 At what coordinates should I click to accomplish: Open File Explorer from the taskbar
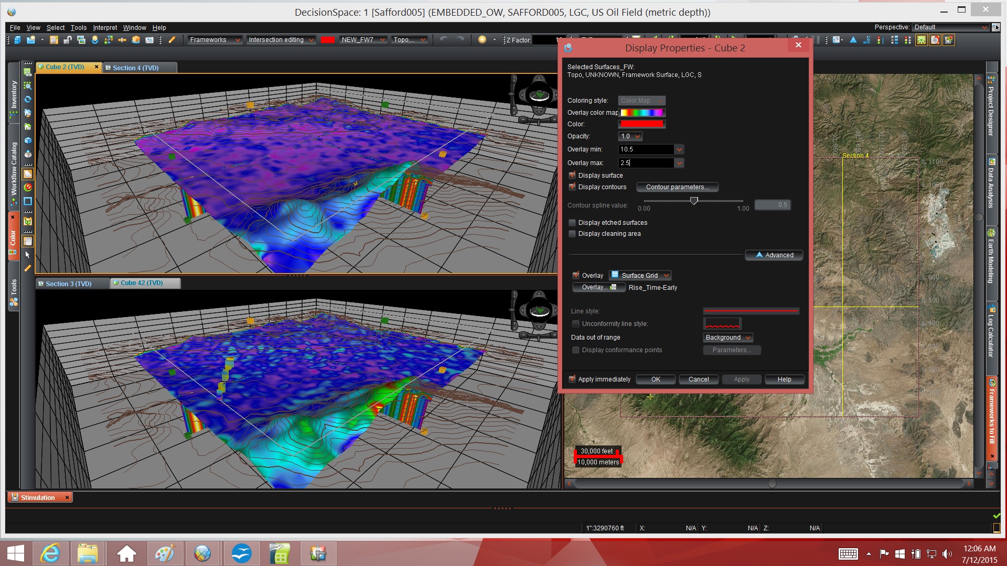point(88,553)
